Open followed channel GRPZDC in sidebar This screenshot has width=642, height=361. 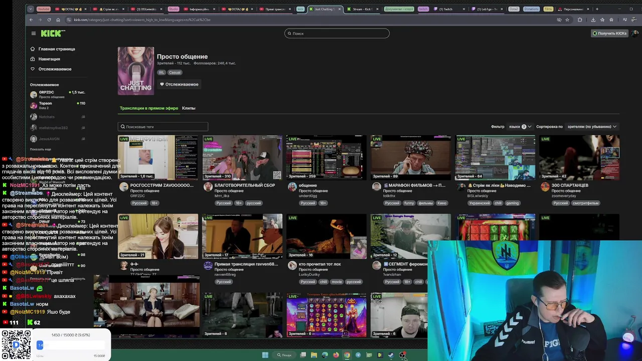coord(57,94)
